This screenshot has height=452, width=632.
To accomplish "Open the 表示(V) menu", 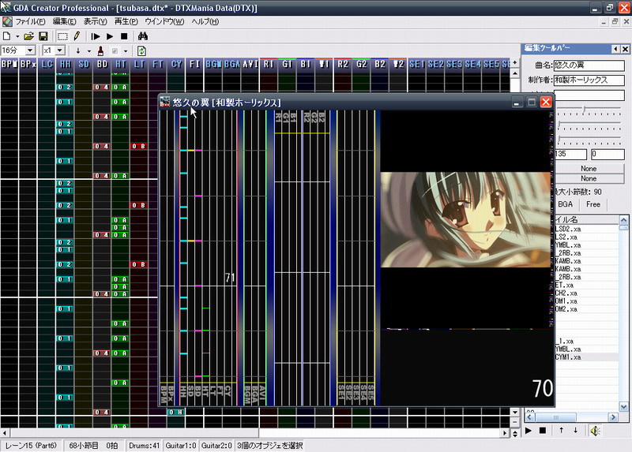I will point(95,21).
